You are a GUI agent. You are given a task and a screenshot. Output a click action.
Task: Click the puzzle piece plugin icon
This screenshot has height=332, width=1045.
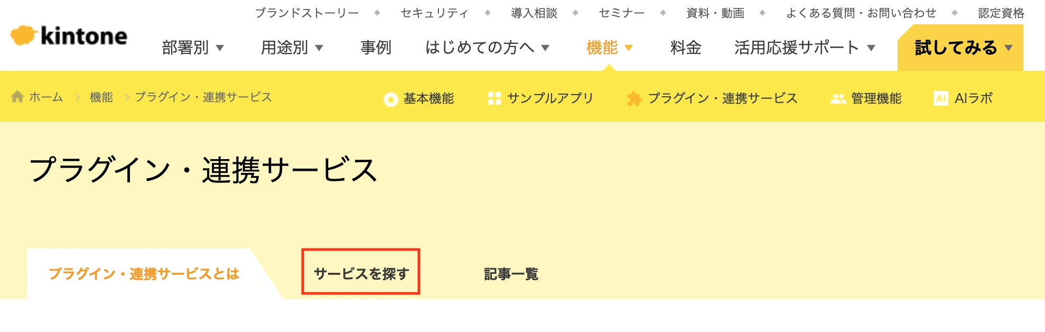point(634,98)
